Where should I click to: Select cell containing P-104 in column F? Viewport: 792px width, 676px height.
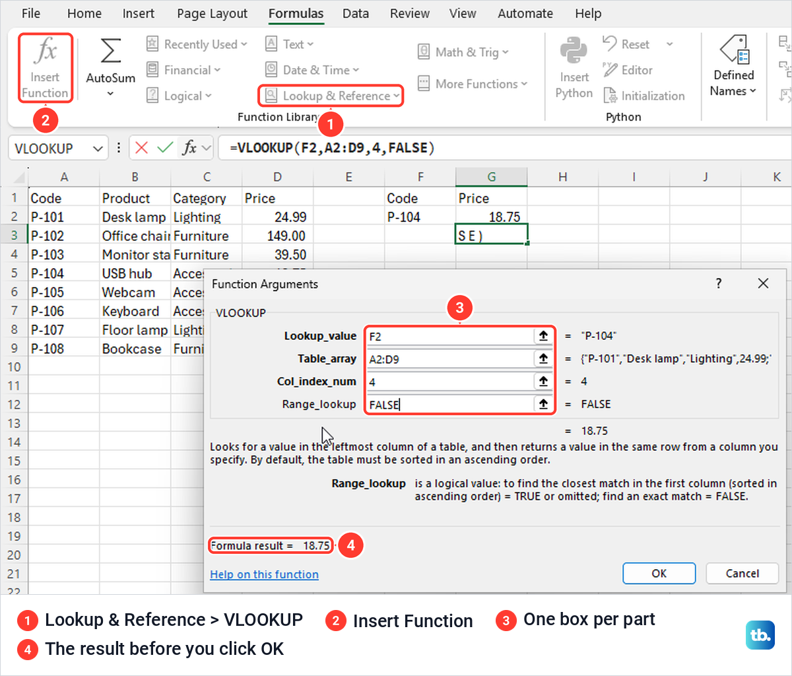pyautogui.click(x=420, y=217)
